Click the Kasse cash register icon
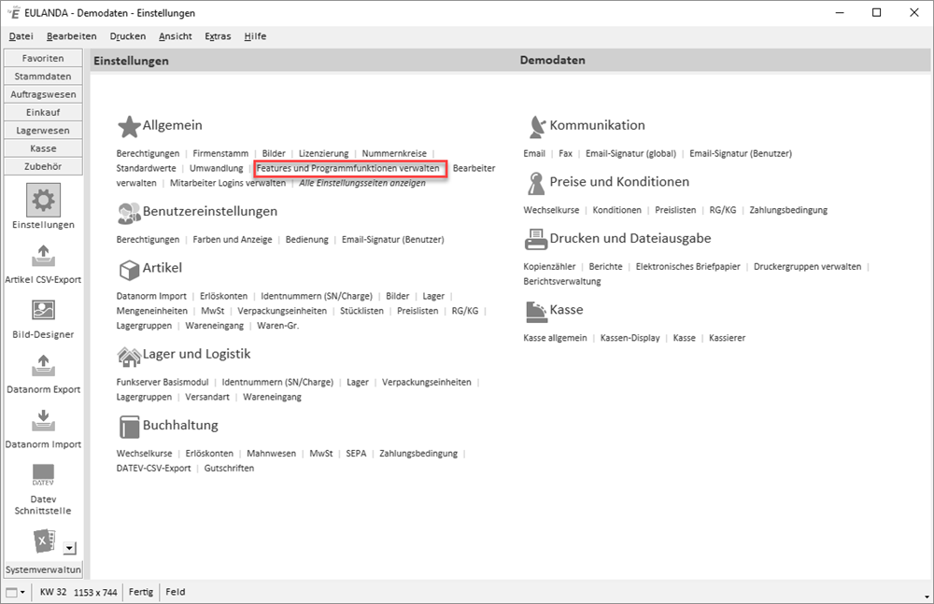934x604 pixels. pos(536,311)
